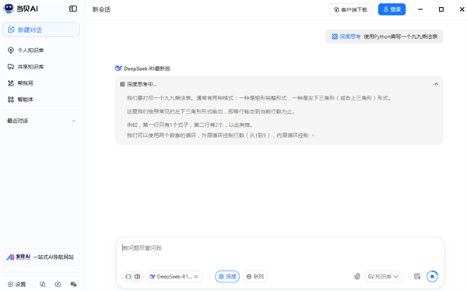Open 个人知识库 personal knowledge base
Image resolution: width=467 pixels, height=291 pixels.
click(26, 50)
